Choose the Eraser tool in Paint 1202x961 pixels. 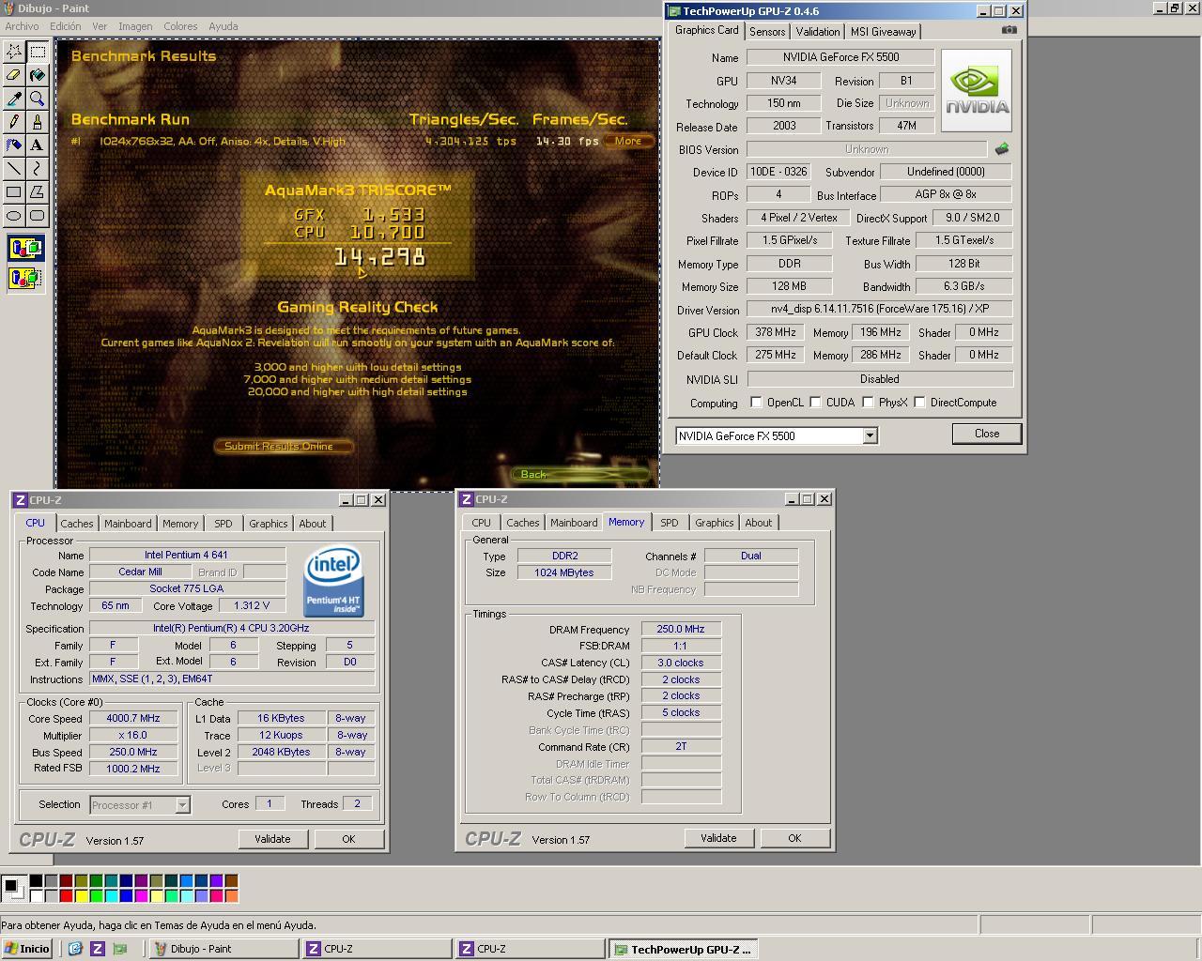tap(14, 75)
